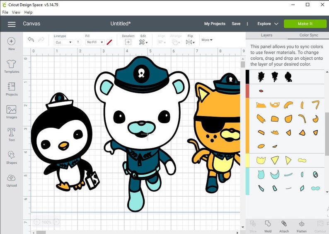Select the small red shape thumbnail

[261, 91]
